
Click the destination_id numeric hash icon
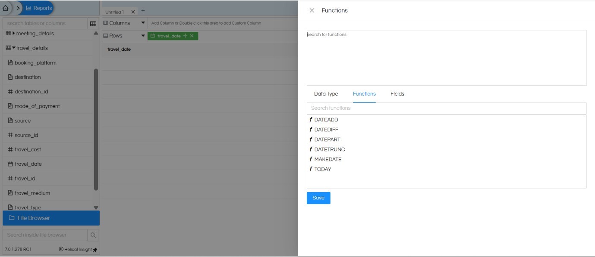pyautogui.click(x=10, y=92)
